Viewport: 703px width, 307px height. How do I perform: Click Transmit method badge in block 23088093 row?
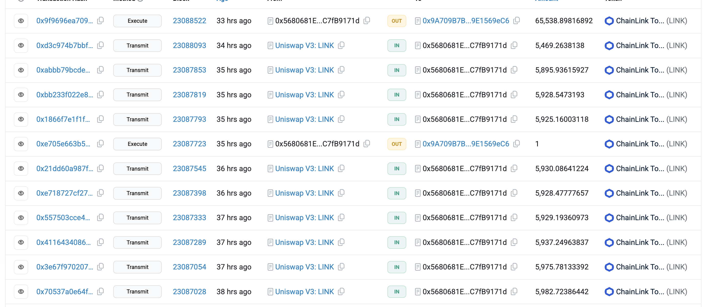point(137,45)
